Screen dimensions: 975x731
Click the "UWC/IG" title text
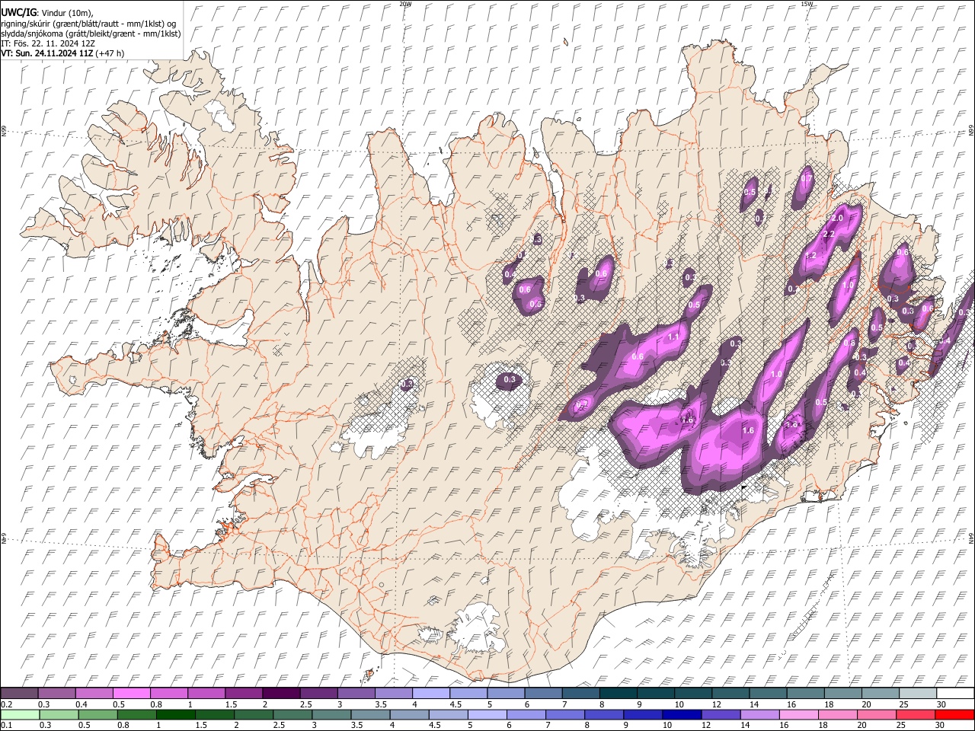click(x=18, y=11)
